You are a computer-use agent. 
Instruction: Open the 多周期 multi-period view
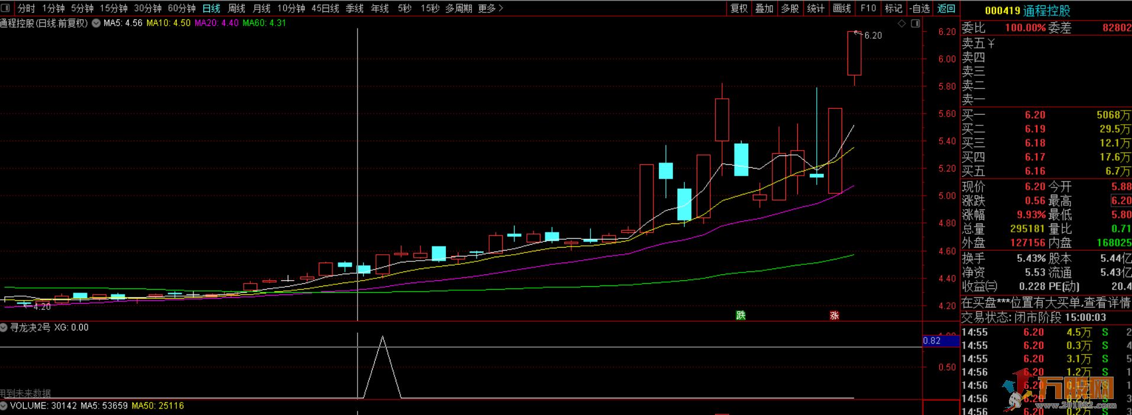pyautogui.click(x=459, y=8)
